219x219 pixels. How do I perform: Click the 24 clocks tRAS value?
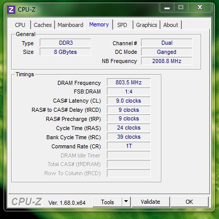coord(128,128)
